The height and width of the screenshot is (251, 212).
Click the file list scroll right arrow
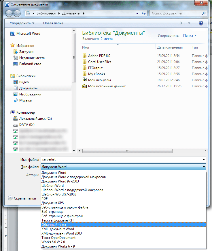tap(205, 151)
